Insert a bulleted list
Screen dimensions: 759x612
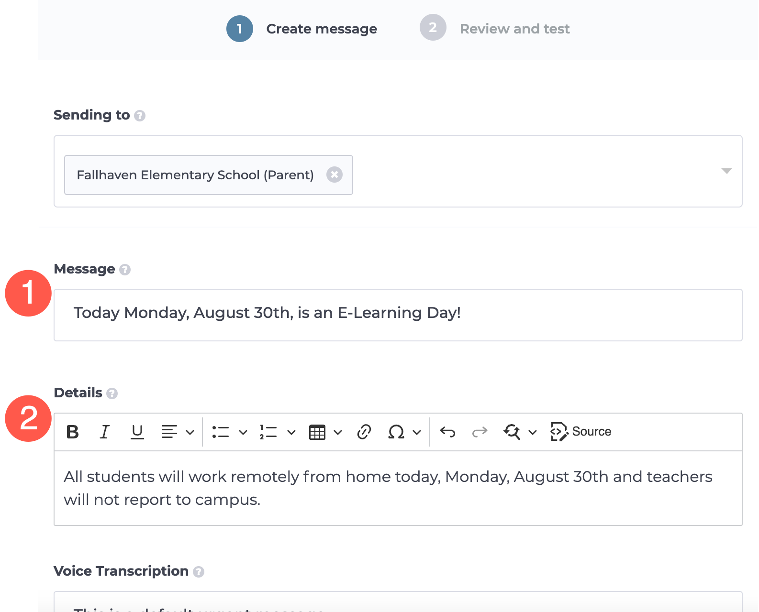pyautogui.click(x=221, y=432)
